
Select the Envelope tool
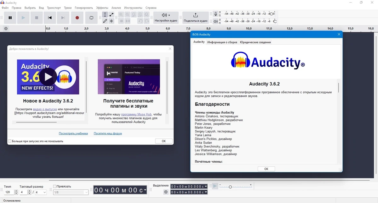(112, 15)
